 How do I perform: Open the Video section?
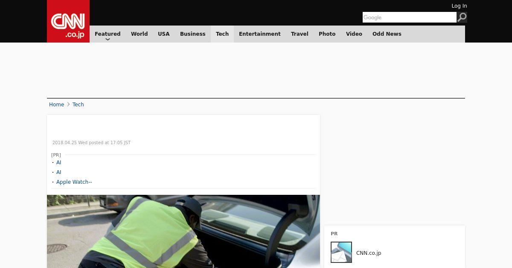coord(354,34)
